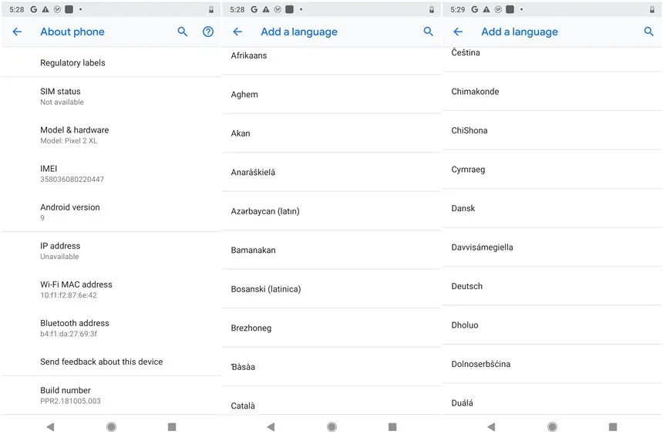Choose Català language

pyautogui.click(x=331, y=401)
